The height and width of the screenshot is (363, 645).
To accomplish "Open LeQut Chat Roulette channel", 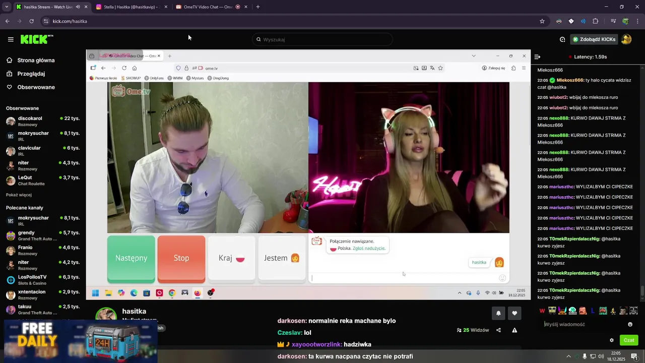I will pos(43,180).
